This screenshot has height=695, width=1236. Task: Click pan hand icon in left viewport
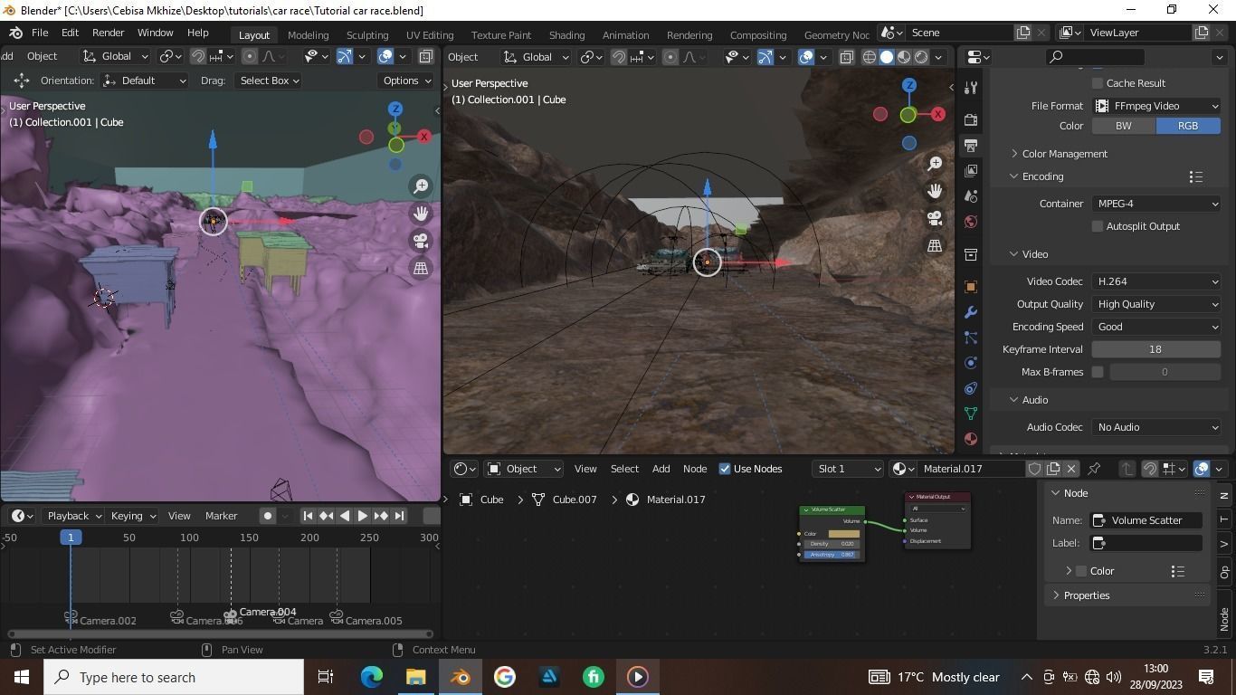[x=421, y=214]
